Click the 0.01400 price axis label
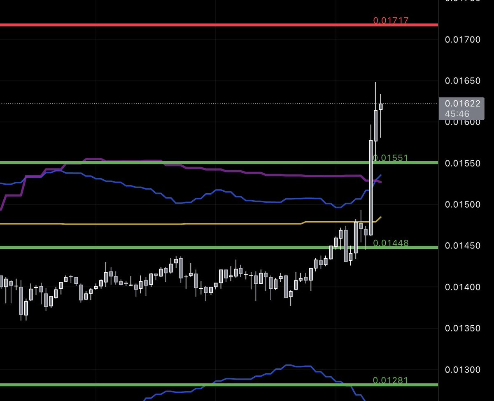This screenshot has height=401, width=494. 463,287
